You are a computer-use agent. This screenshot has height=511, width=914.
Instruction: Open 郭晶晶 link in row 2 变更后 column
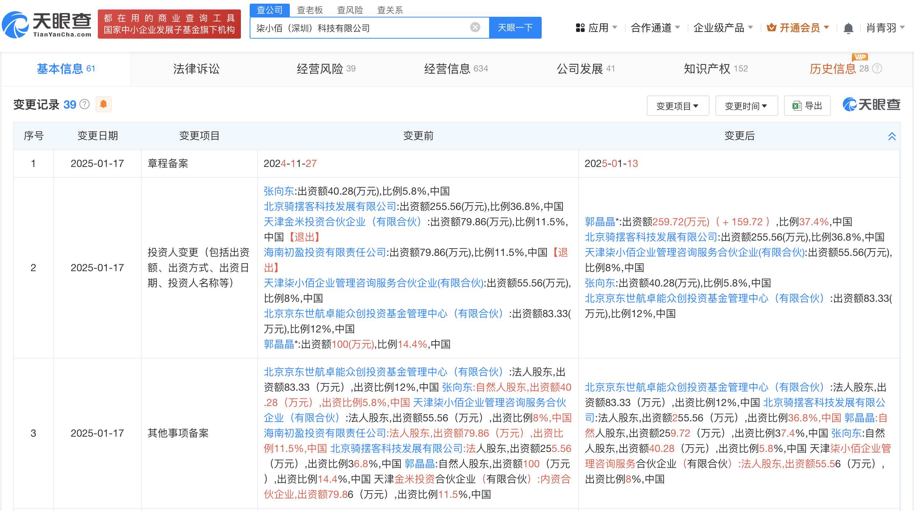[x=600, y=222]
